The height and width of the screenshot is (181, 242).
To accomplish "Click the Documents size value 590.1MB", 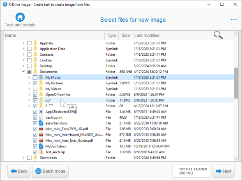I will tap(126, 72).
